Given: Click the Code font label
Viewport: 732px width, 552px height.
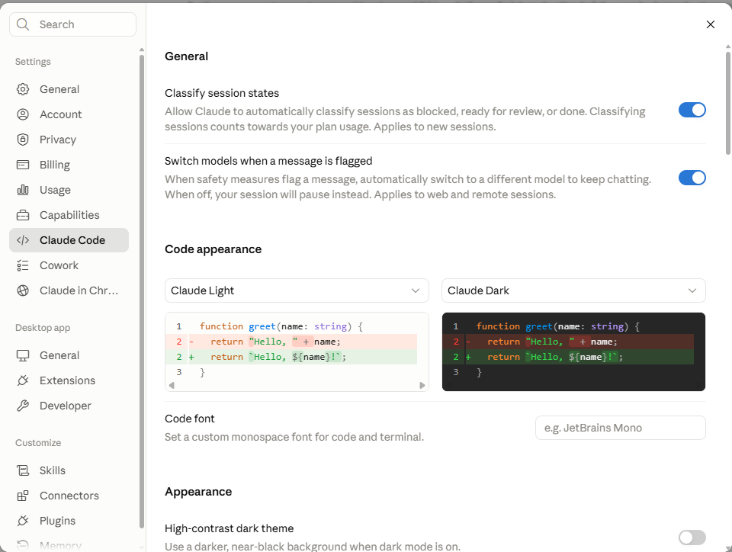Looking at the screenshot, I should point(190,419).
